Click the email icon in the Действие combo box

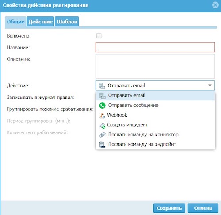click(x=102, y=86)
